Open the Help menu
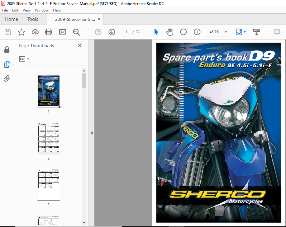Screen dimensions: 286x227 [x=57, y=10]
